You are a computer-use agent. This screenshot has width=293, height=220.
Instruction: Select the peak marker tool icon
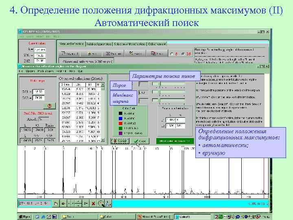(108, 203)
